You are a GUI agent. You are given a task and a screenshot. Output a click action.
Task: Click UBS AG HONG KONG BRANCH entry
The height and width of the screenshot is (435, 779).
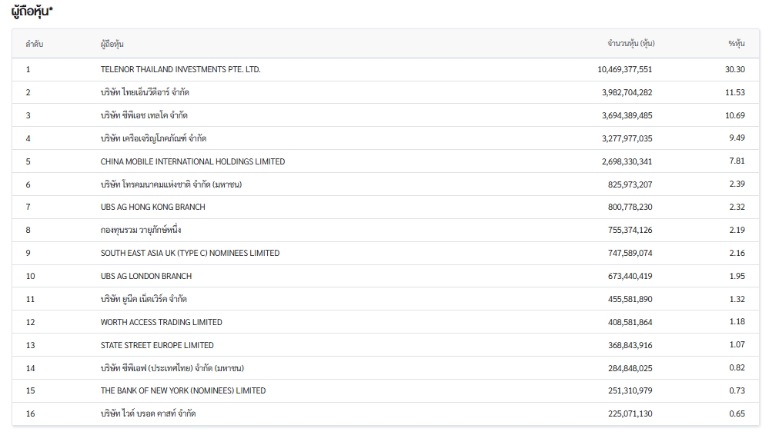[152, 207]
